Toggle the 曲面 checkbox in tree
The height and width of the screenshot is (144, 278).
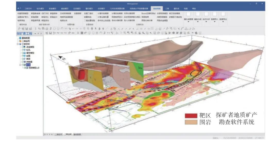coord(23,59)
